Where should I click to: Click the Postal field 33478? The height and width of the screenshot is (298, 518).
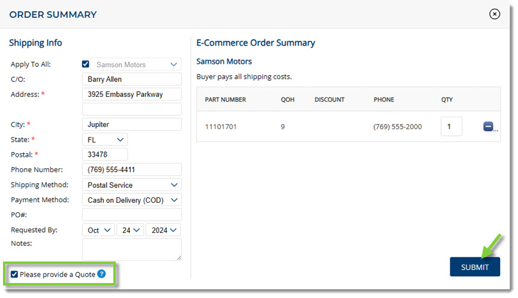[x=105, y=154]
